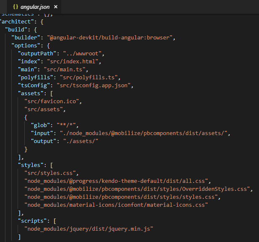The width and height of the screenshot is (259, 242).
Task: Click the material-icons.css path
Action: point(116,205)
